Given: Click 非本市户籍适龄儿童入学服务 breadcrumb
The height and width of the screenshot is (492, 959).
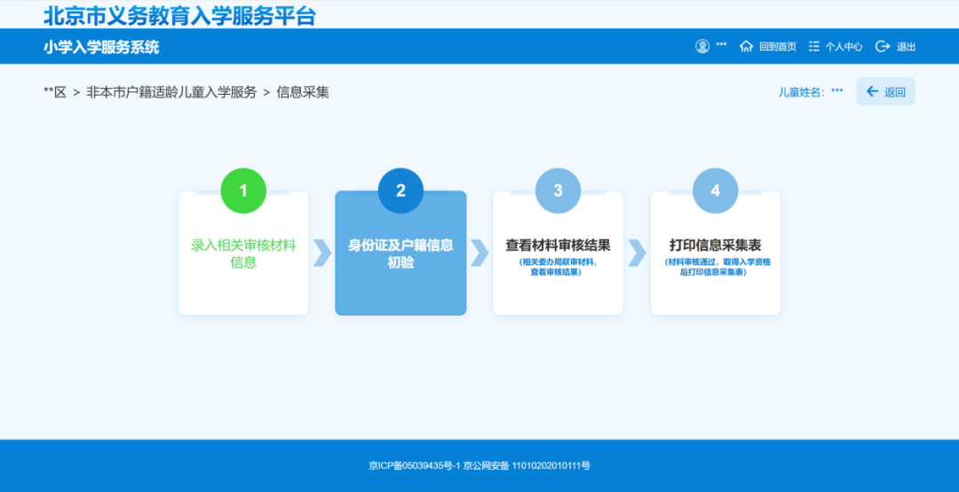Looking at the screenshot, I should (x=171, y=92).
